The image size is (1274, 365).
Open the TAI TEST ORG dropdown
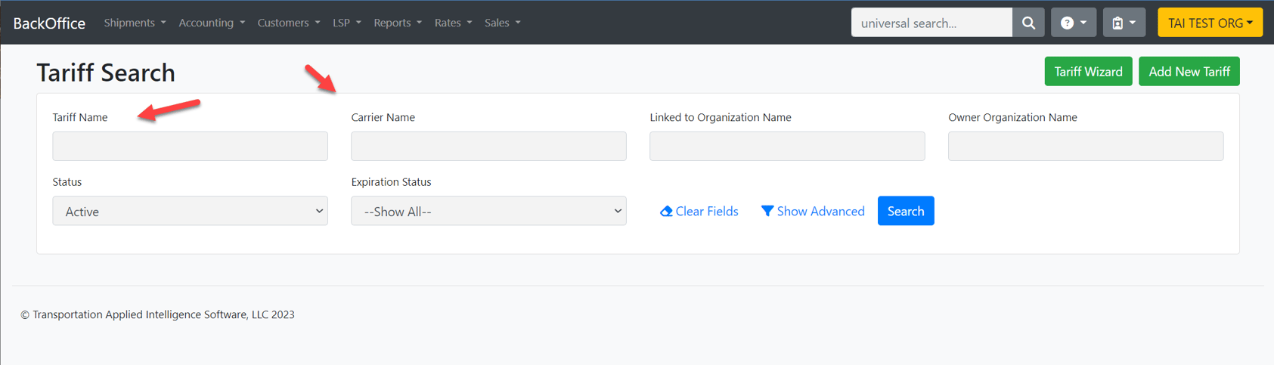pos(1210,23)
